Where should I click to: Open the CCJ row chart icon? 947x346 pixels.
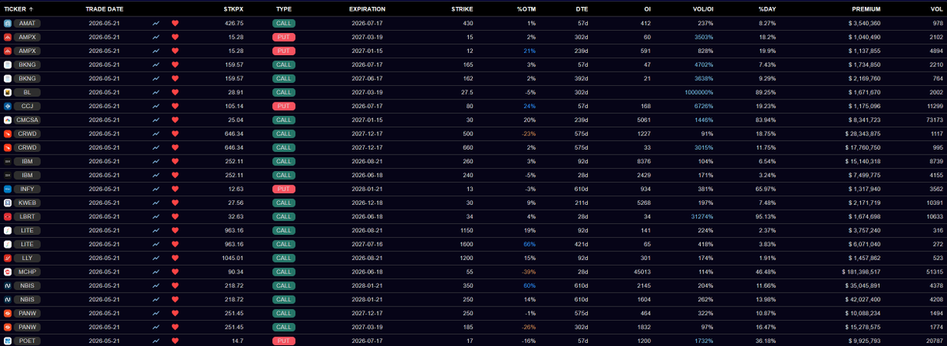(x=156, y=106)
